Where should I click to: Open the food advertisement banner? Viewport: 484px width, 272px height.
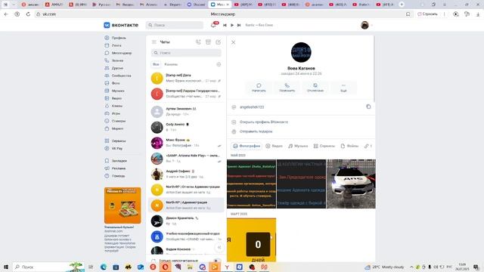(x=123, y=206)
